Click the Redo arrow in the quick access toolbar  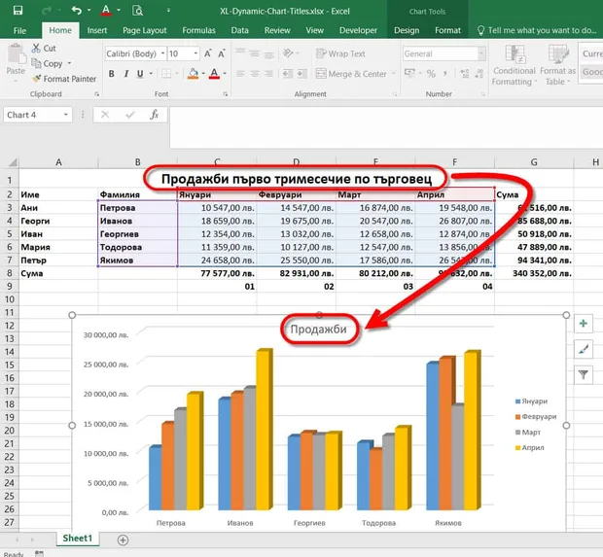[x=47, y=11]
